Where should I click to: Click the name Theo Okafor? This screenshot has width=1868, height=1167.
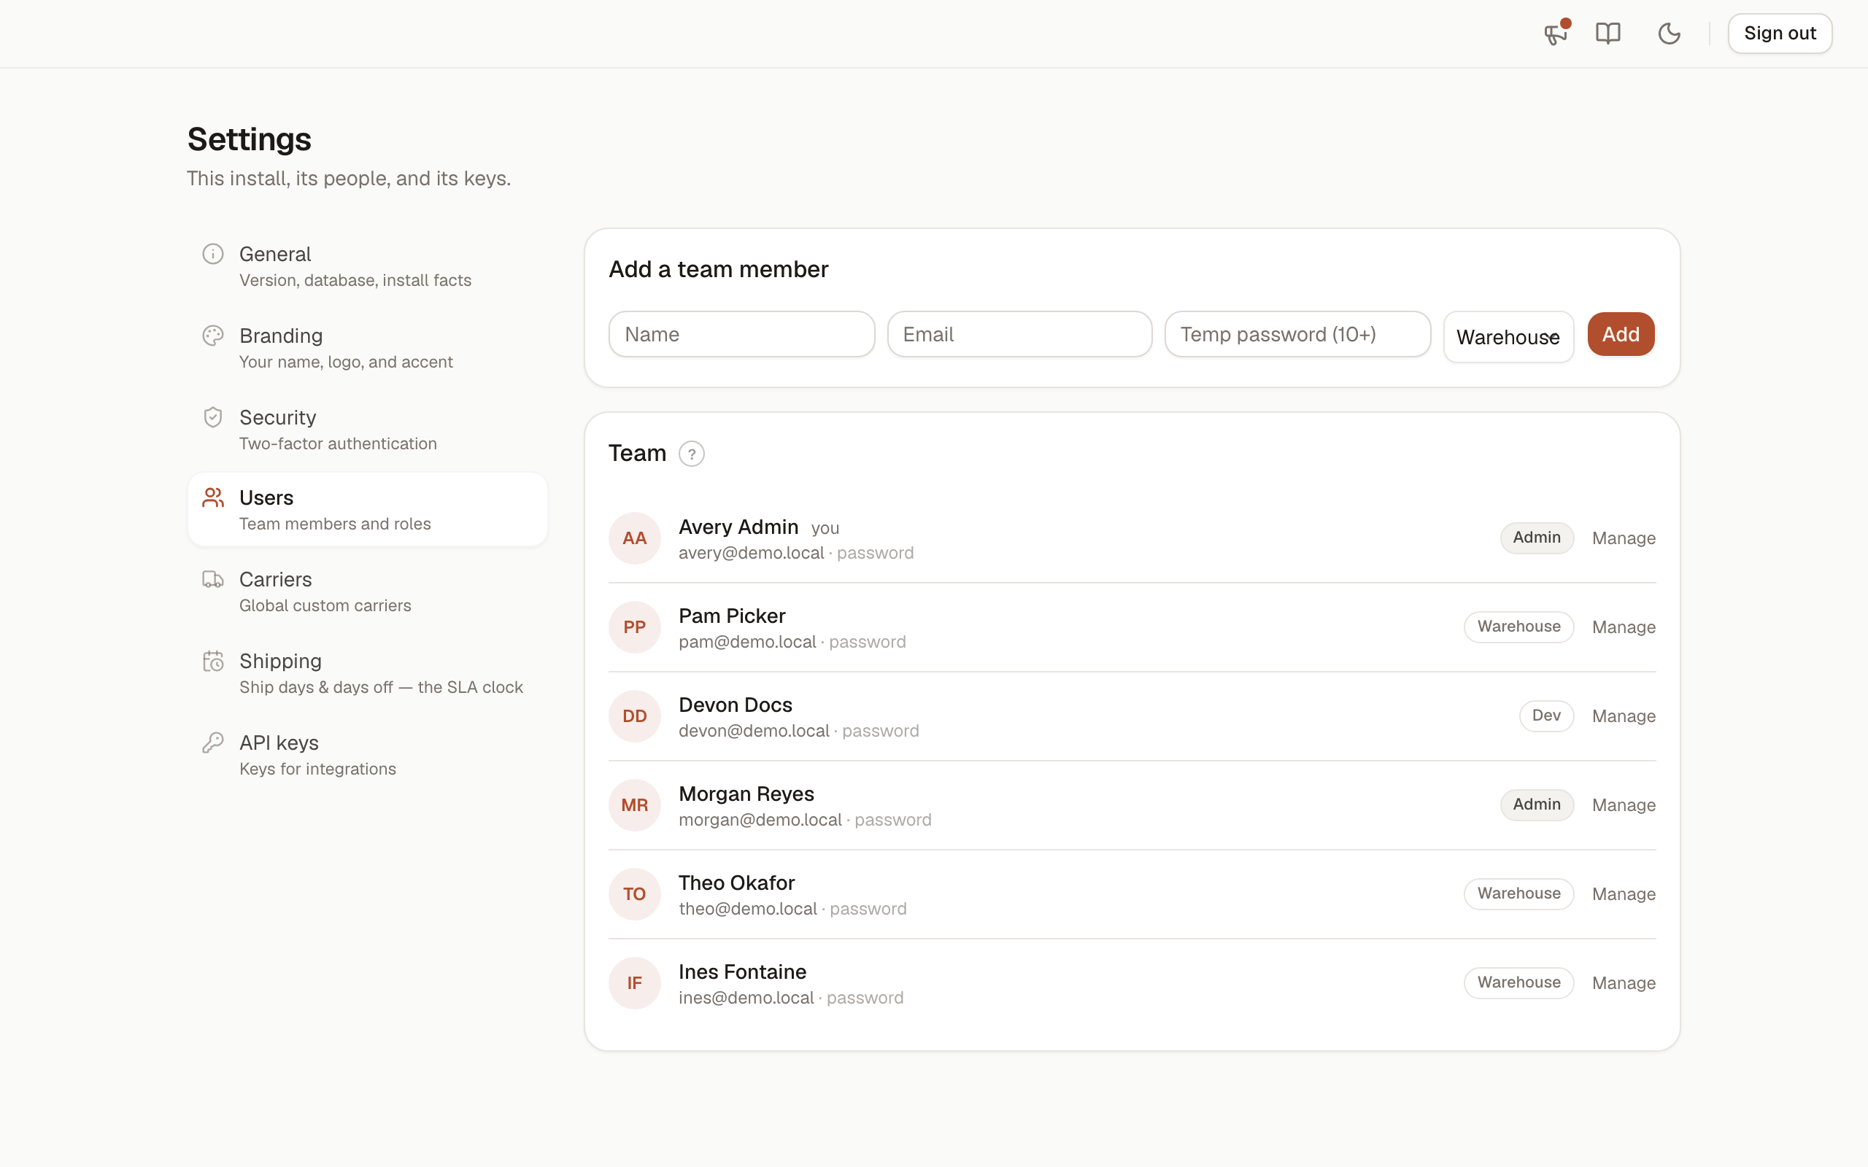point(736,883)
